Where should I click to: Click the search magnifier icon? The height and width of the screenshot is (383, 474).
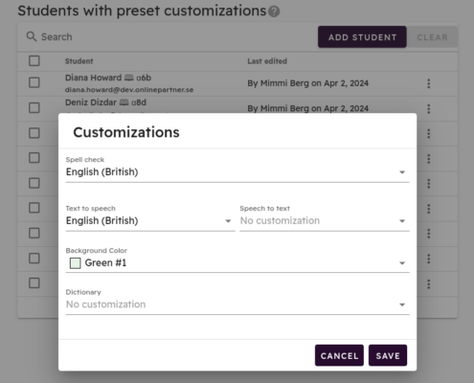coord(32,36)
